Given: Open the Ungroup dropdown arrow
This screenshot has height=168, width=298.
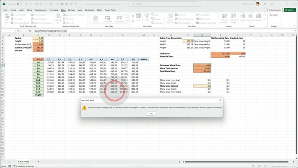Looking at the screenshot, I should (251, 23).
